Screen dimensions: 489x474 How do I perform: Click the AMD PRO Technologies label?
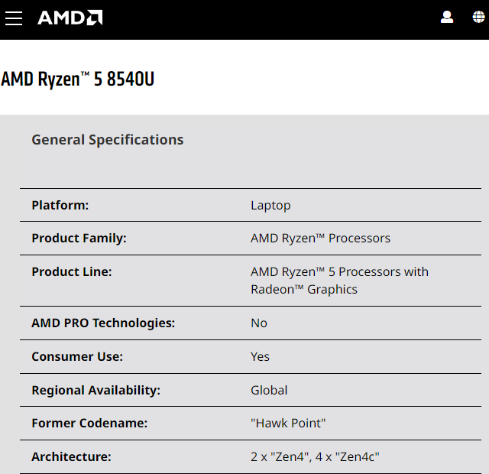pyautogui.click(x=103, y=323)
